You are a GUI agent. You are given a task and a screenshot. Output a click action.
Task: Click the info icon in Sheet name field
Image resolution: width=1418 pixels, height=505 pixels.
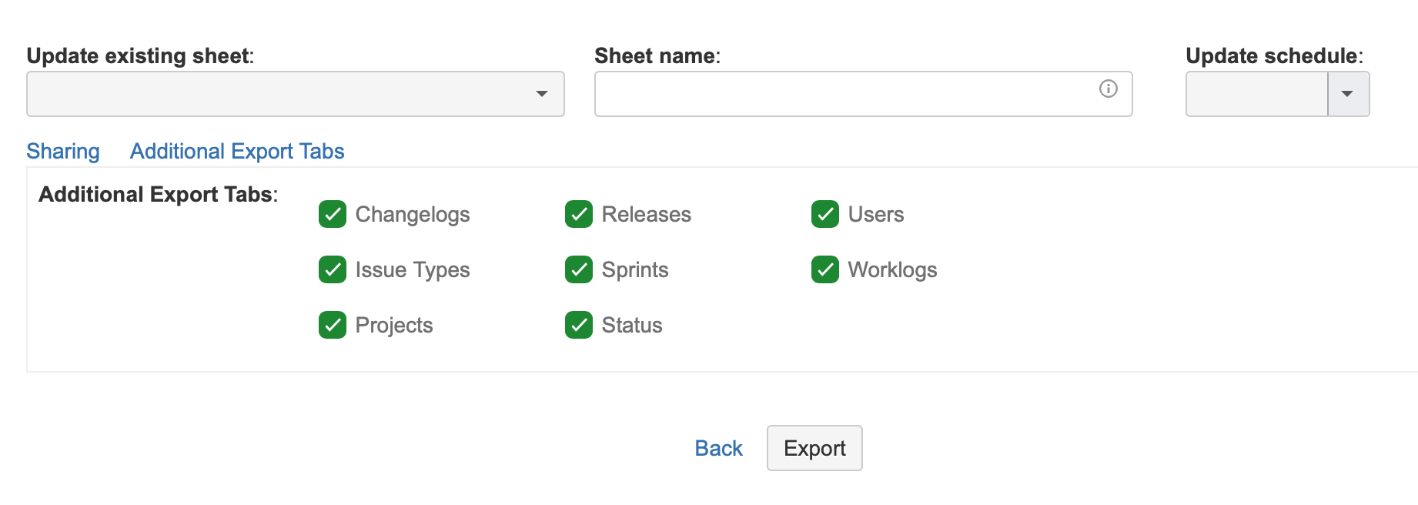[1108, 89]
